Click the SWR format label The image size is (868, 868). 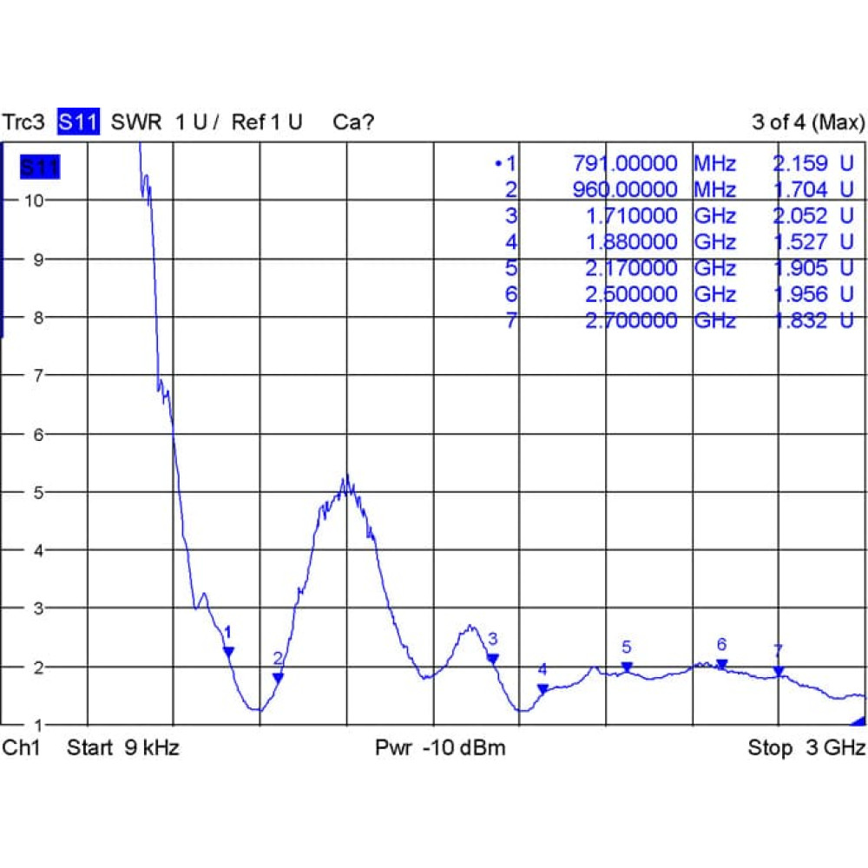[x=136, y=122]
